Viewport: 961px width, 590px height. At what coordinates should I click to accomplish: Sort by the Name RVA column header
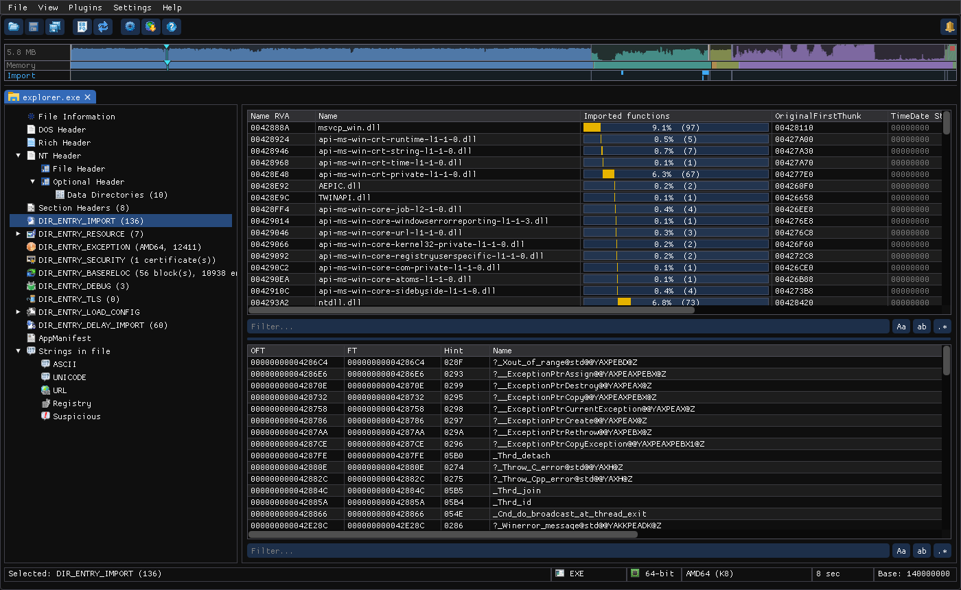(x=281, y=116)
